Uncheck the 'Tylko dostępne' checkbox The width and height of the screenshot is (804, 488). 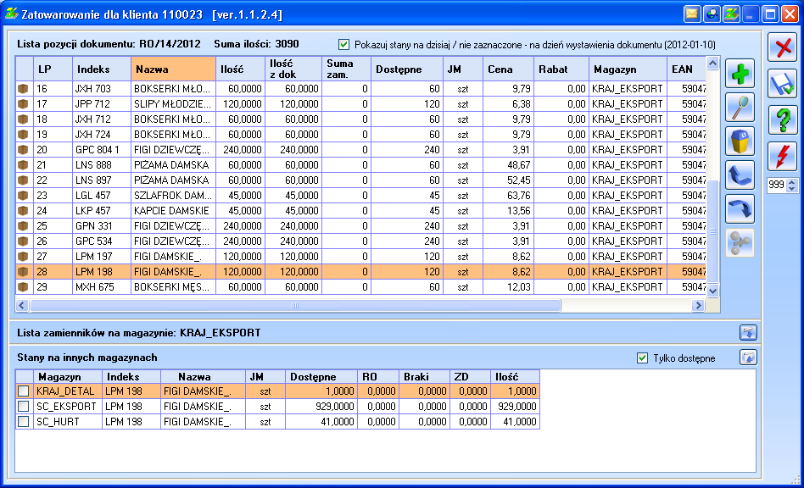coord(642,358)
